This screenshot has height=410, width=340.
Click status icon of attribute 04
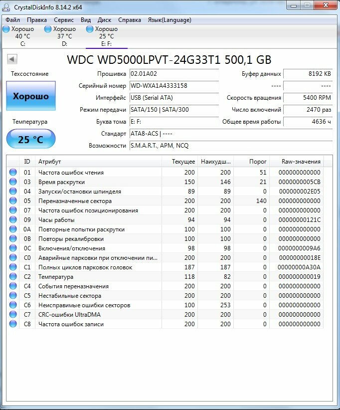[x=13, y=191]
